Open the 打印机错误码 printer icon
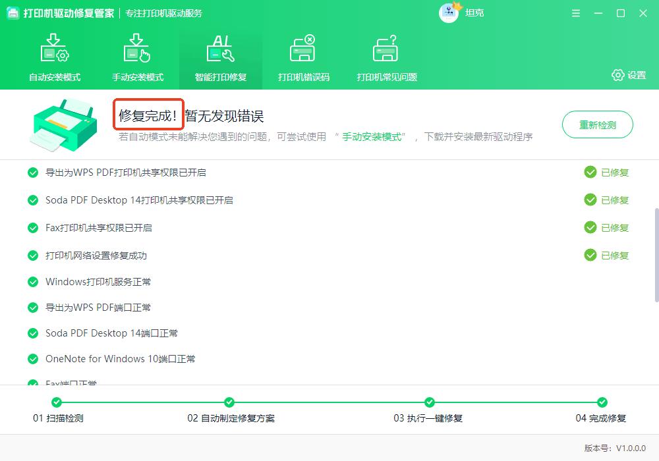 pyautogui.click(x=304, y=47)
